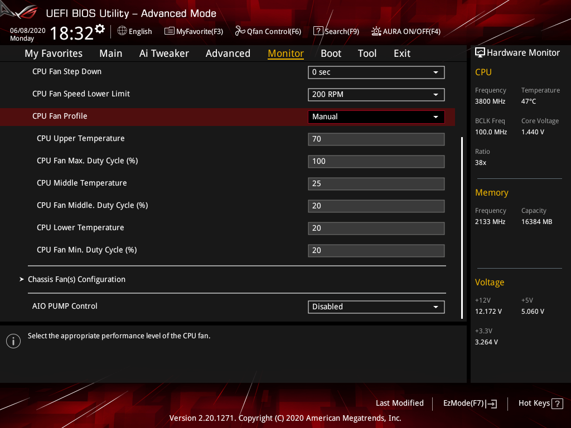Screen dimensions: 571x428
Task: Click the Voltage section heading
Action: pyautogui.click(x=490, y=283)
